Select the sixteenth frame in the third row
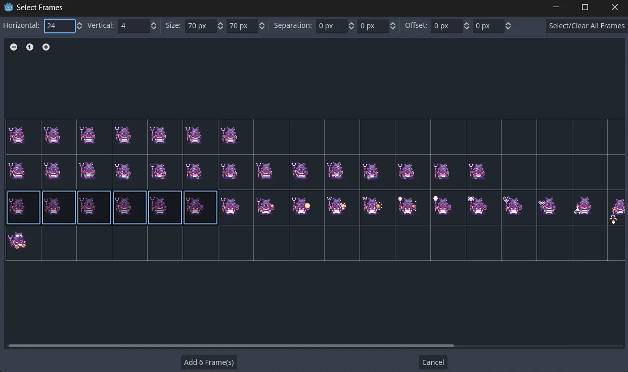The image size is (628, 372). [x=555, y=208]
